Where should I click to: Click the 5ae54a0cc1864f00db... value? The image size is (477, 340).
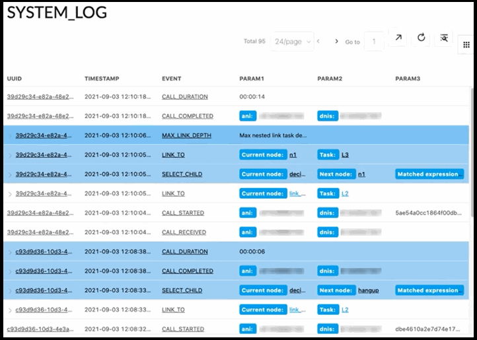[428, 213]
